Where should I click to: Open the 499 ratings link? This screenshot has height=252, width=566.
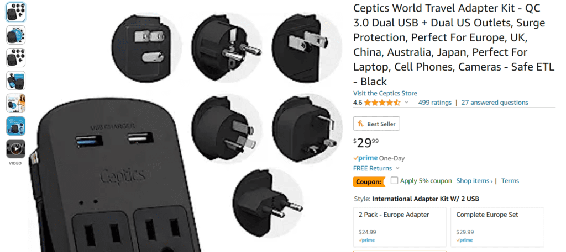(x=434, y=103)
